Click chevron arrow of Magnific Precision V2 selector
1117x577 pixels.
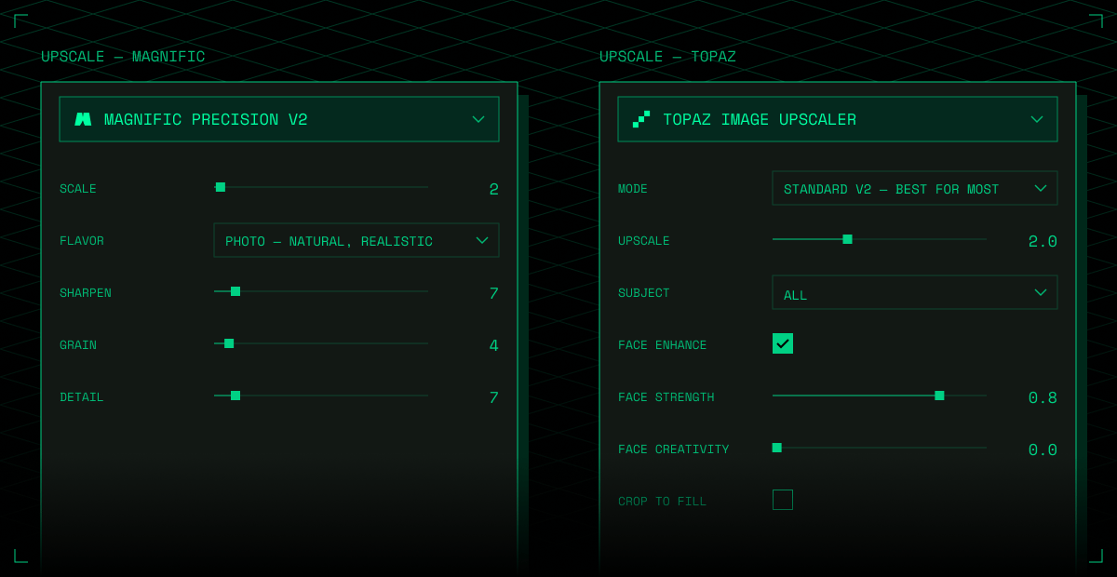[x=478, y=119]
